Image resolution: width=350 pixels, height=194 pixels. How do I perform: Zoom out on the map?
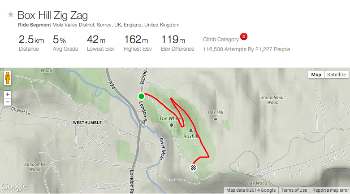coord(7,102)
